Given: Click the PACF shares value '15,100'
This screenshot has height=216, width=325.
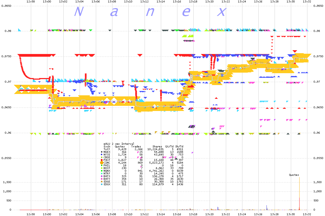Looking at the screenshot, I should (x=159, y=160).
